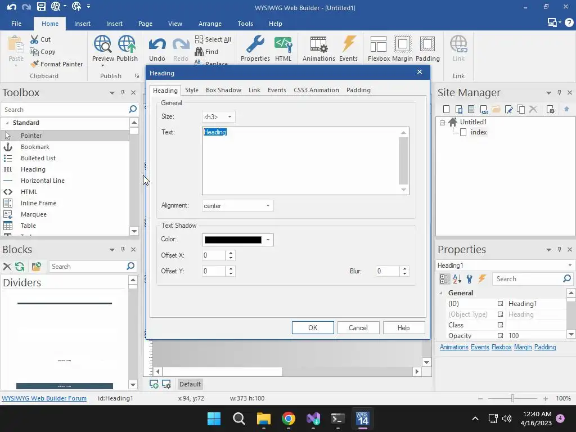Click the Publish globe icon
The height and width of the screenshot is (432, 576).
127,44
